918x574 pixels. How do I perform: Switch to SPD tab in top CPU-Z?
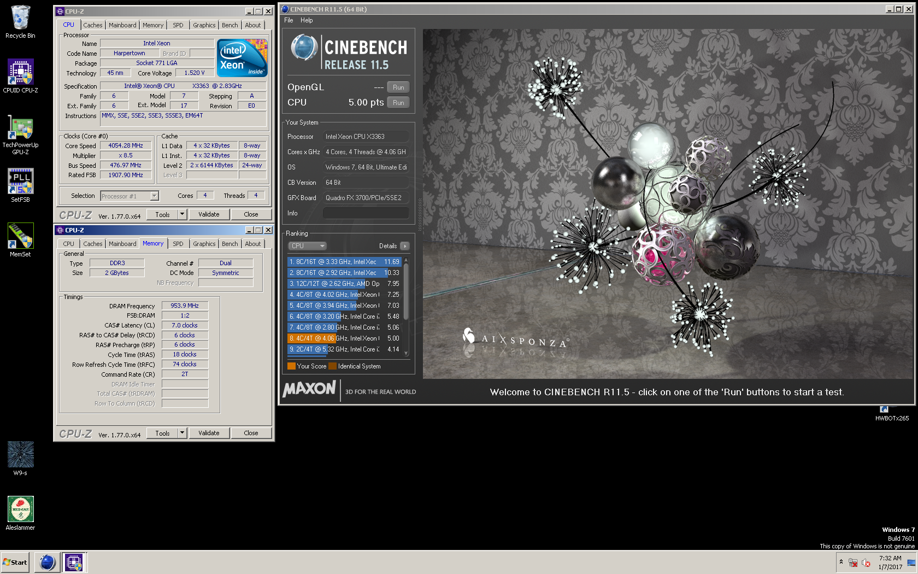178,25
